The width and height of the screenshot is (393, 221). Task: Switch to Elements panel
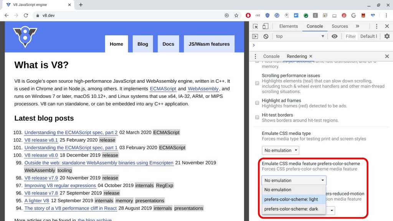click(289, 26)
